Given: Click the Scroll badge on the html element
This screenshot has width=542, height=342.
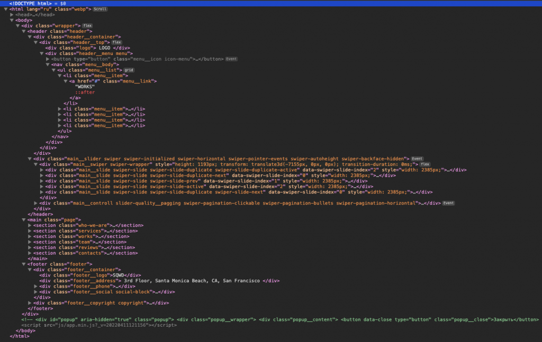Looking at the screenshot, I should coord(100,9).
